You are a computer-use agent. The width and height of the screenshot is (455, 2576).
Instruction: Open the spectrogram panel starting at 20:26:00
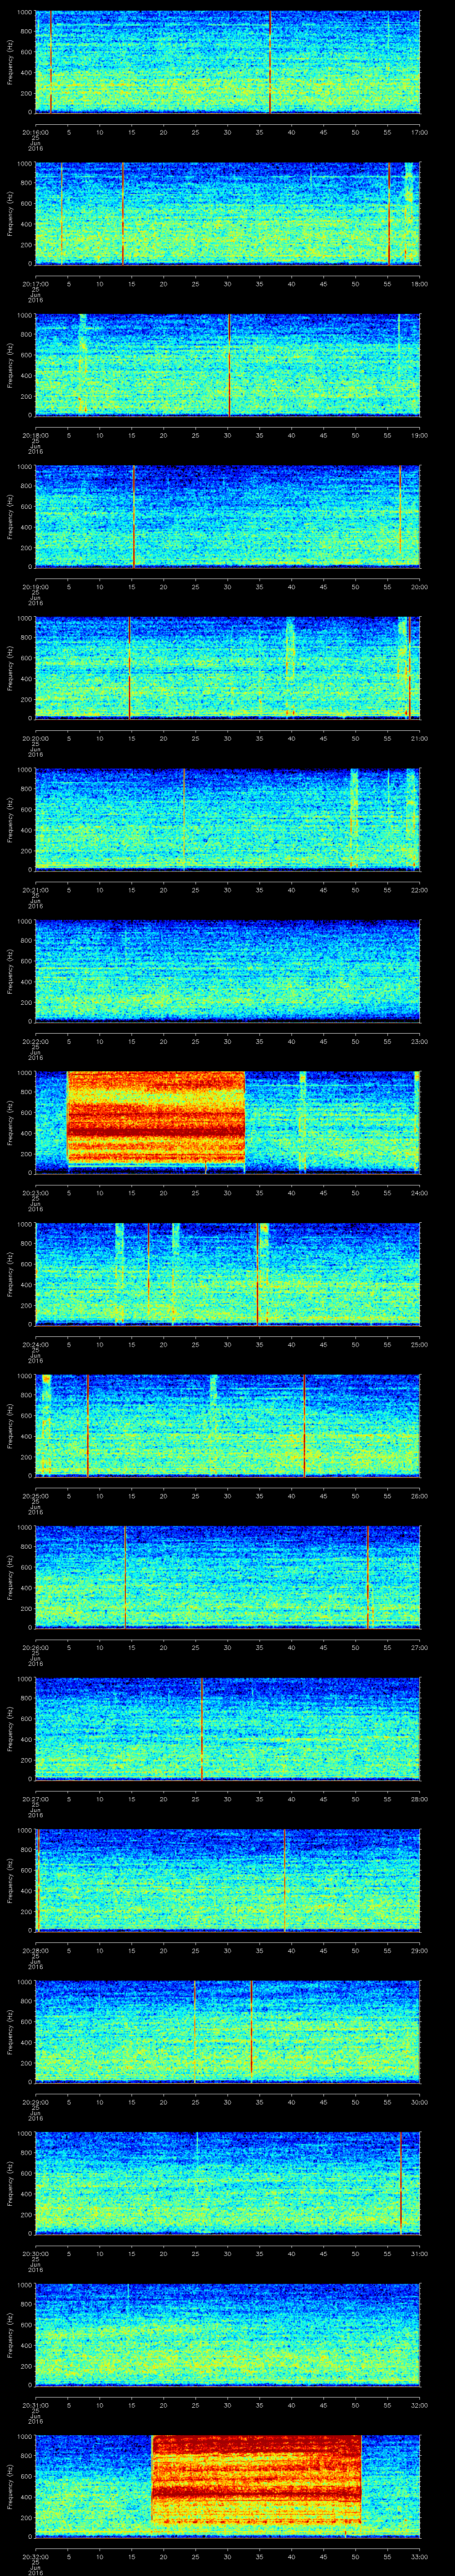(x=227, y=1577)
